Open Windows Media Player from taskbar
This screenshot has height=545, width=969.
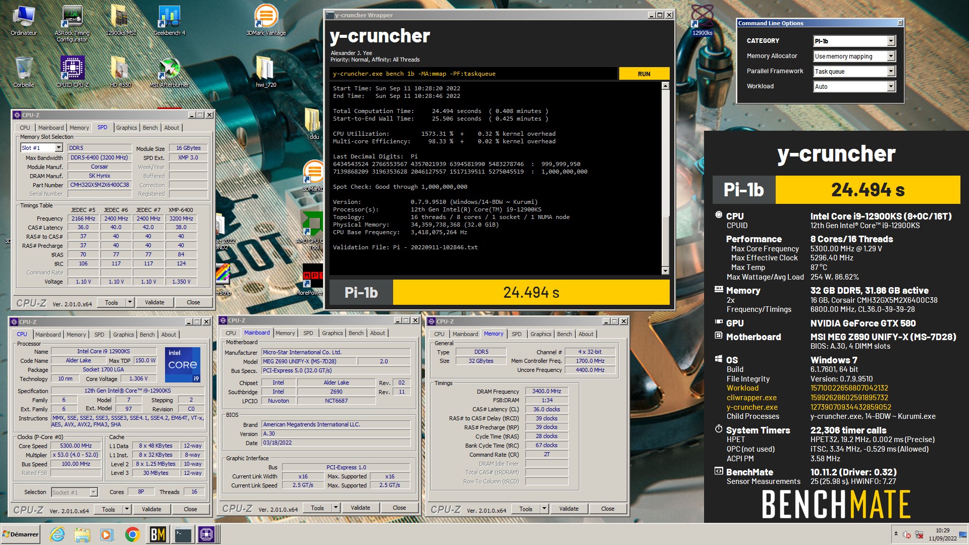[106, 534]
